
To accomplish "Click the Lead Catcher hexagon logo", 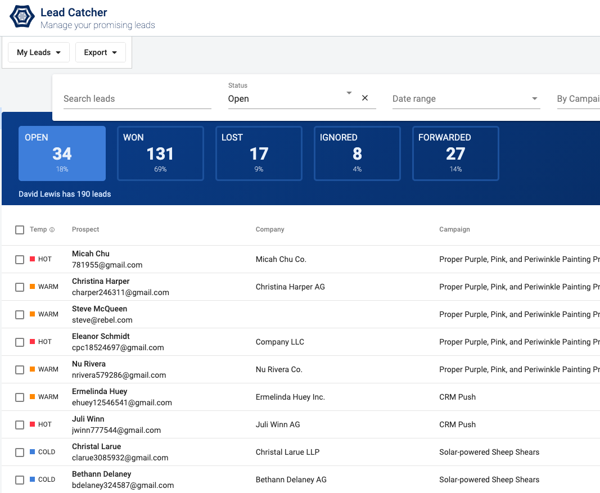I will coord(22,17).
